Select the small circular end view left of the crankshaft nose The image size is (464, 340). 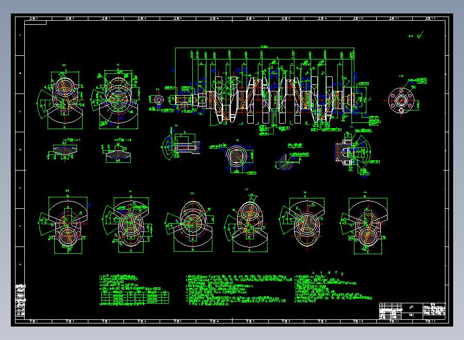pyautogui.click(x=158, y=99)
